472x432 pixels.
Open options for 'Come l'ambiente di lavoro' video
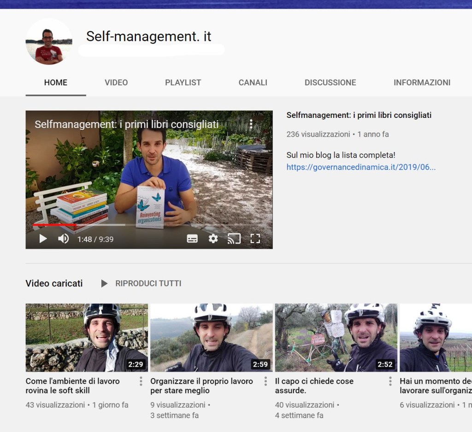point(141,381)
